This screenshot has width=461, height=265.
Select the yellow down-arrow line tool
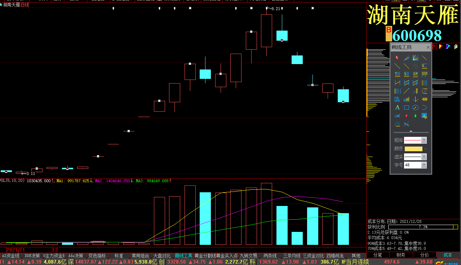(x=416, y=99)
